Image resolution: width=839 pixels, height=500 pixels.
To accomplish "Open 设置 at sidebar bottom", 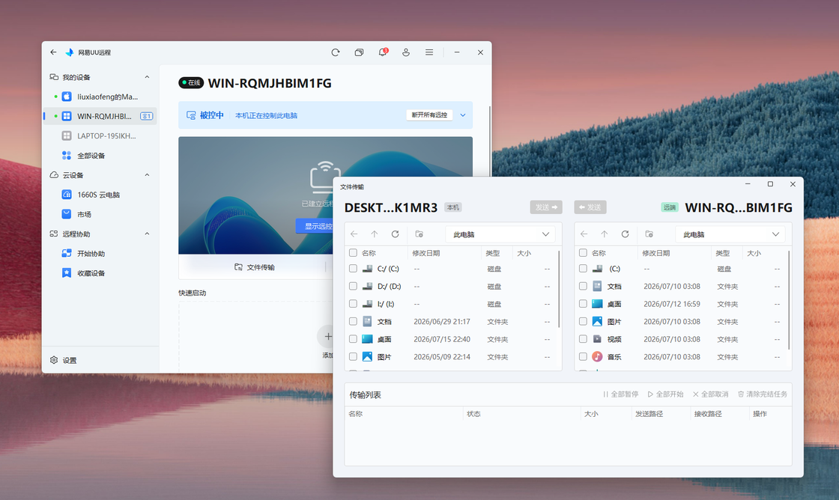I will pos(63,361).
